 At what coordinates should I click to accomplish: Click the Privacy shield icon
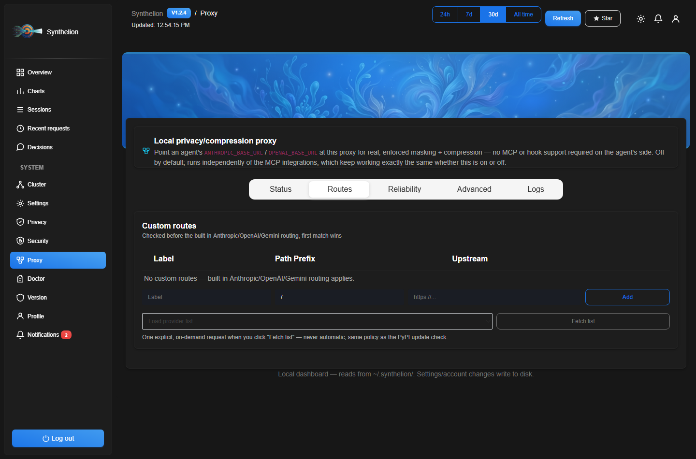pos(20,222)
